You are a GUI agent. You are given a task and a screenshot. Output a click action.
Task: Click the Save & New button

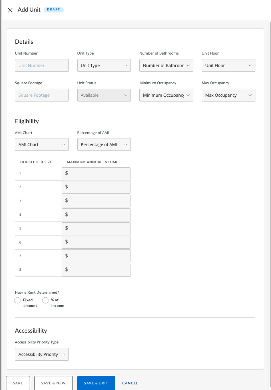(53, 383)
